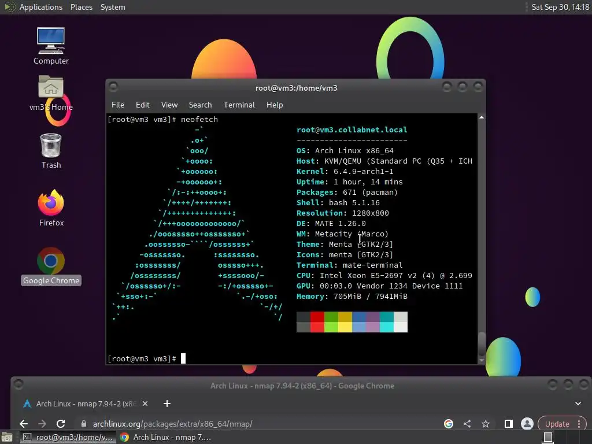The height and width of the screenshot is (444, 592).
Task: Click the forward arrow in Chrome
Action: (42, 424)
